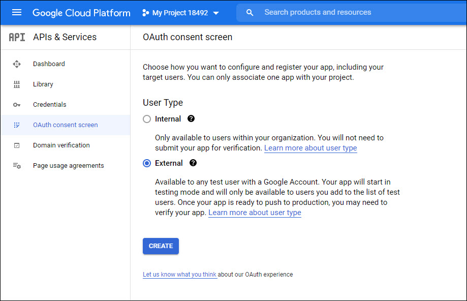
Task: Click the Domain verification checkbox icon
Action: pyautogui.click(x=17, y=145)
